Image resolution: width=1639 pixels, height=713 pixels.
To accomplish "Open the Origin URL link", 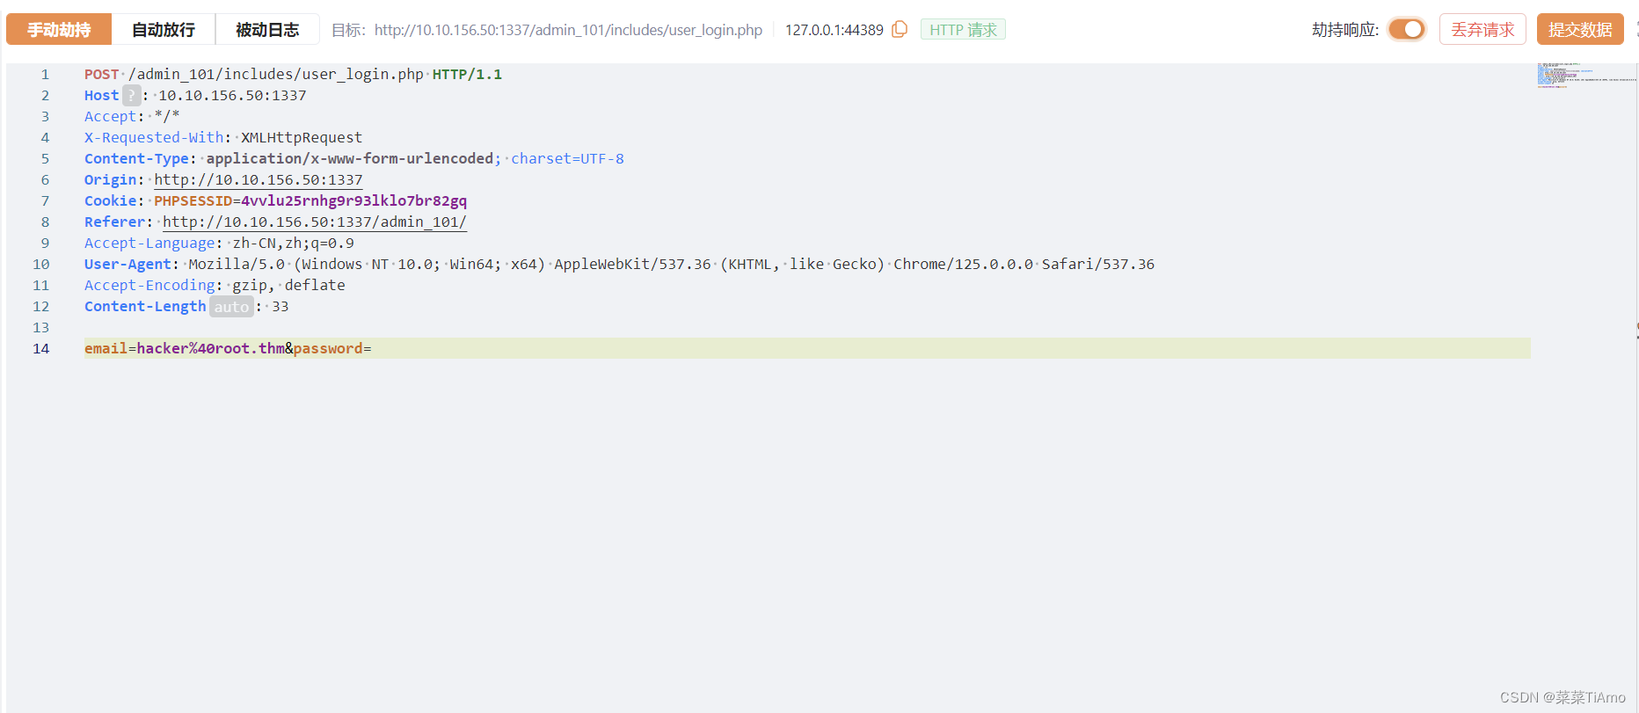I will click(x=259, y=179).
